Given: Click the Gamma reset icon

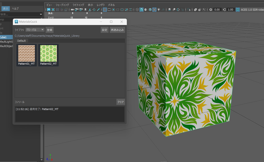Looking at the screenshot, I should (224, 10).
